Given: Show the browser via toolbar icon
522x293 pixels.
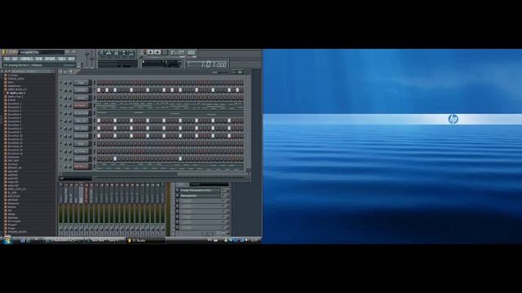Looking at the screenshot, I should (123, 52).
